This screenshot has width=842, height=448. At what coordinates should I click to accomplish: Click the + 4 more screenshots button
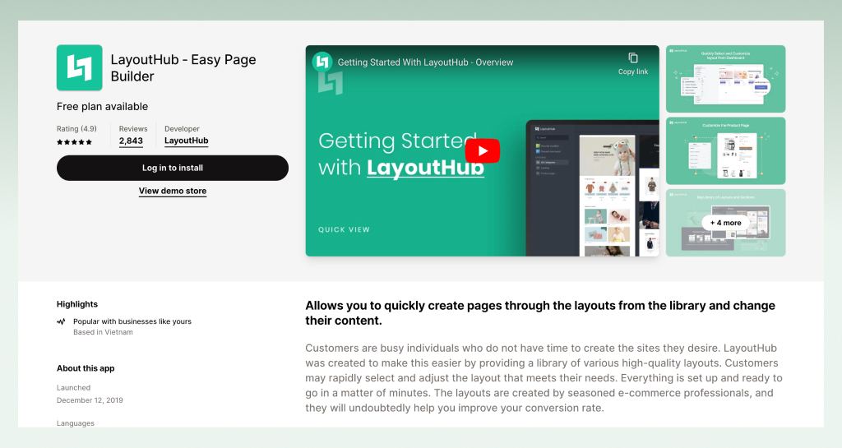tap(725, 223)
